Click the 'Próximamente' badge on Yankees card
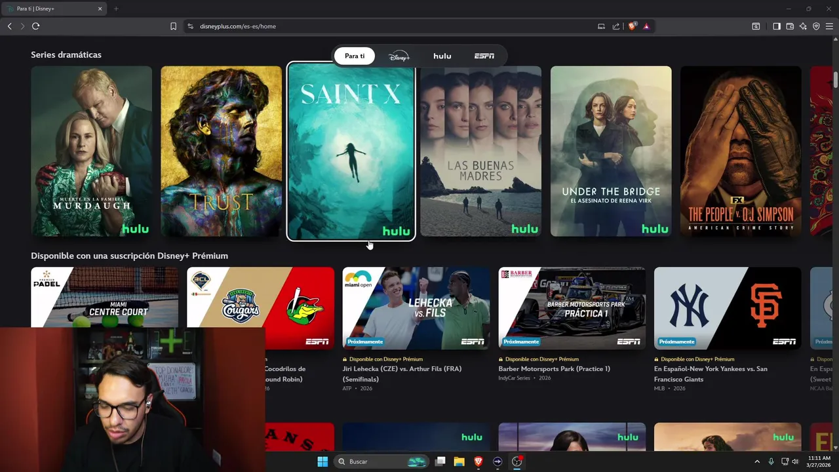Image resolution: width=839 pixels, height=472 pixels. (x=677, y=342)
